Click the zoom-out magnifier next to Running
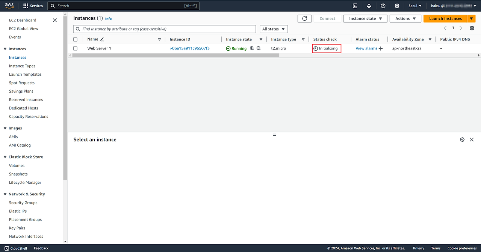 (259, 48)
